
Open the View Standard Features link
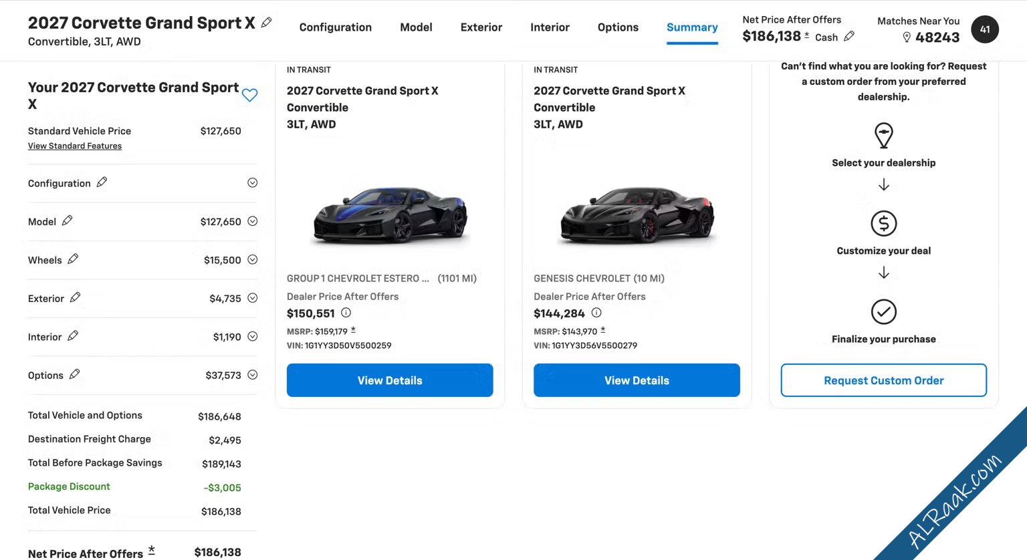pyautogui.click(x=75, y=146)
